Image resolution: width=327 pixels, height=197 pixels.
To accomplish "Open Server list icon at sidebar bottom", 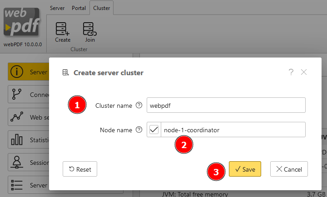I will click(x=17, y=185).
